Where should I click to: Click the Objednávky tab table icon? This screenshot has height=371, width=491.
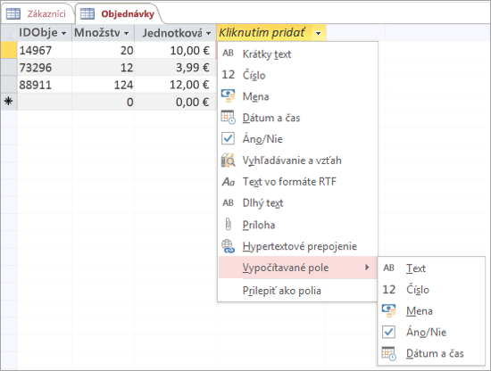[87, 13]
